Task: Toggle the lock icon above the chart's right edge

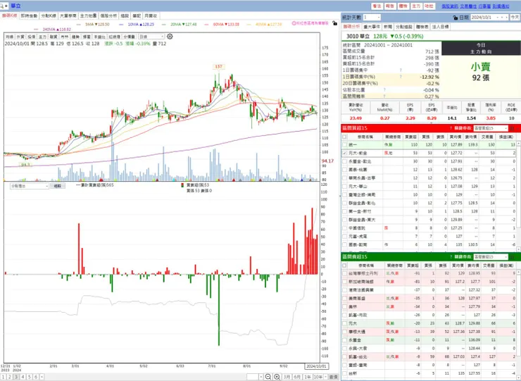Action: tap(334, 23)
